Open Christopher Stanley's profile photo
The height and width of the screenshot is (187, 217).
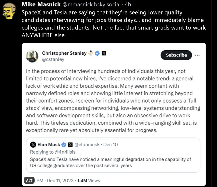(32, 56)
